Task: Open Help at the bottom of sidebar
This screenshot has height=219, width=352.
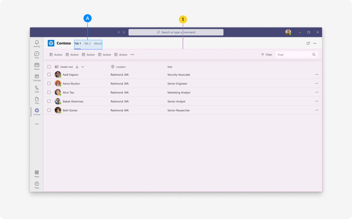Action: point(37,185)
